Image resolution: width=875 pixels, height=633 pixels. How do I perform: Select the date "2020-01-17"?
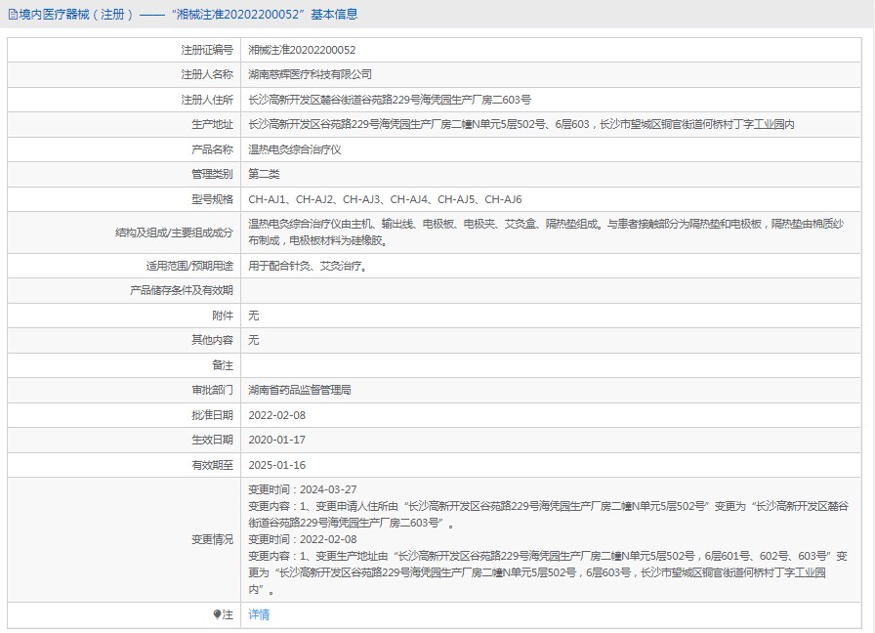276,440
